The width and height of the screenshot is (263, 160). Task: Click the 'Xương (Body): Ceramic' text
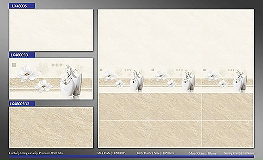pos(239,153)
